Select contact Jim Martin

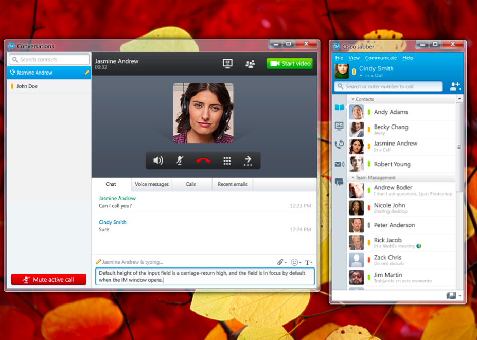pyautogui.click(x=401, y=277)
